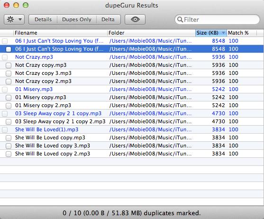Close the dupeGuru Results window
This screenshot has width=264, height=219.
7,5
